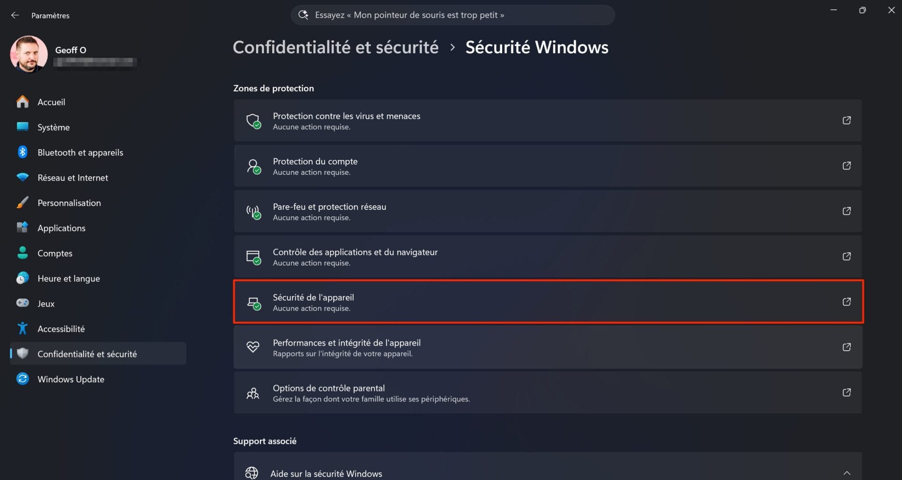Select the Accueil home icon in sidebar

pos(23,102)
